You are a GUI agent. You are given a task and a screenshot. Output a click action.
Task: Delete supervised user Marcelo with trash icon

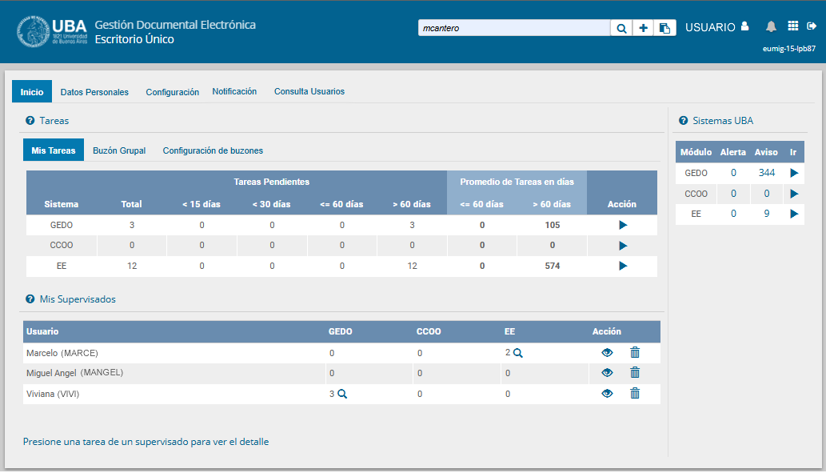pos(635,352)
